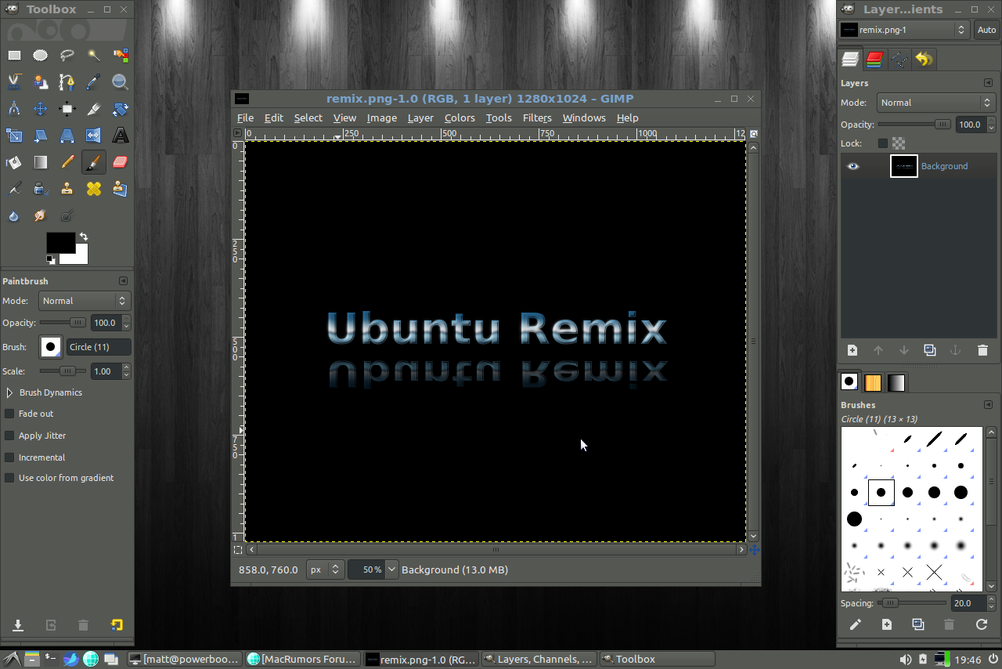Delete the layer with trash icon
The height and width of the screenshot is (669, 1002).
(x=983, y=350)
